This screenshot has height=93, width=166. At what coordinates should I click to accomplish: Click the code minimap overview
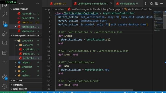(x=158, y=21)
